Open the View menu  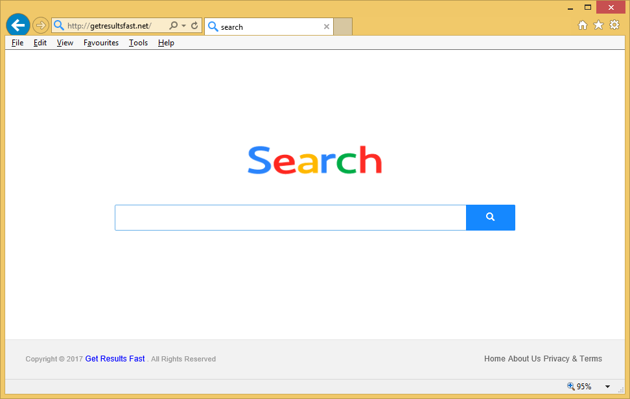pos(65,43)
